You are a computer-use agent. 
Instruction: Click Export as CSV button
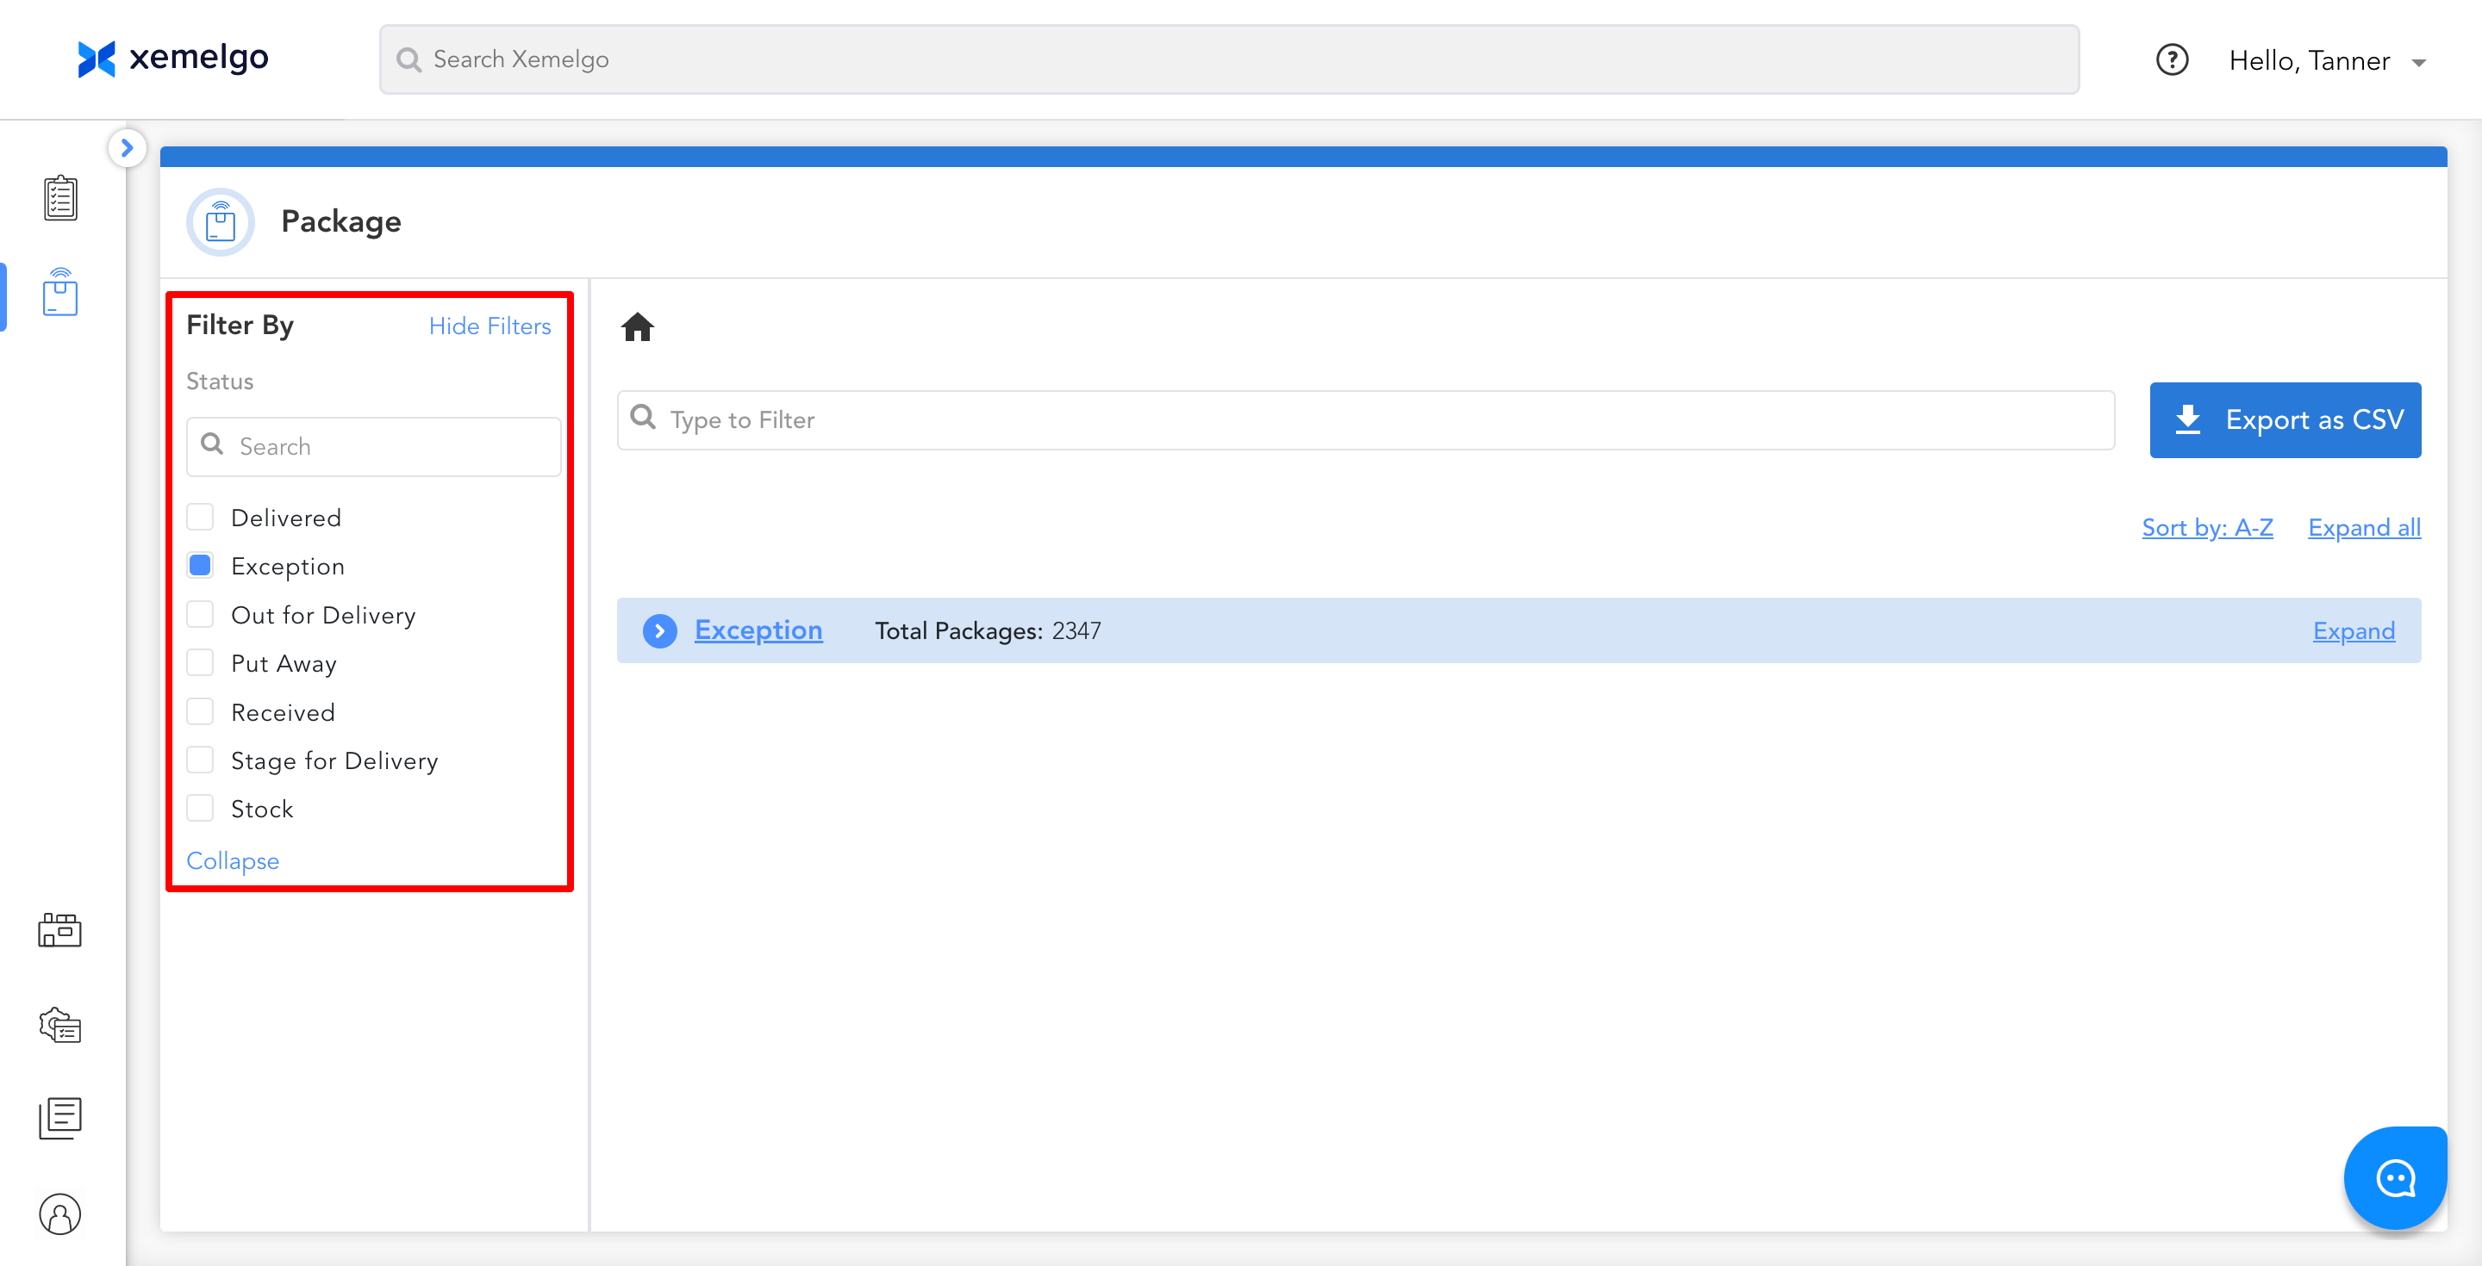[x=2285, y=419]
